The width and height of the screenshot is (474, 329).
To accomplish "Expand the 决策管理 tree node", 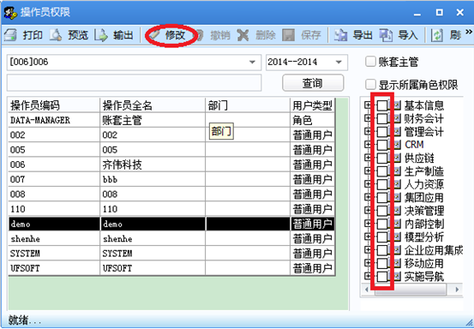I will tap(368, 210).
